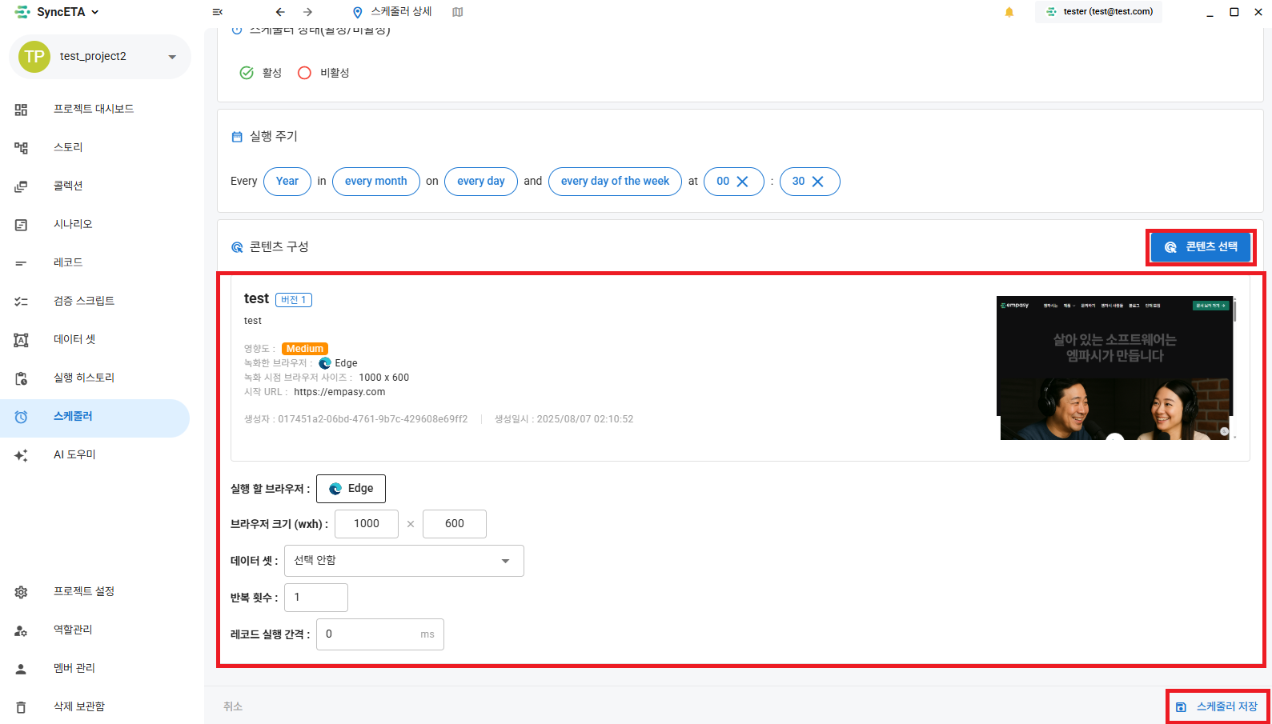Open the AI 도우미 sparkle icon

coord(22,455)
